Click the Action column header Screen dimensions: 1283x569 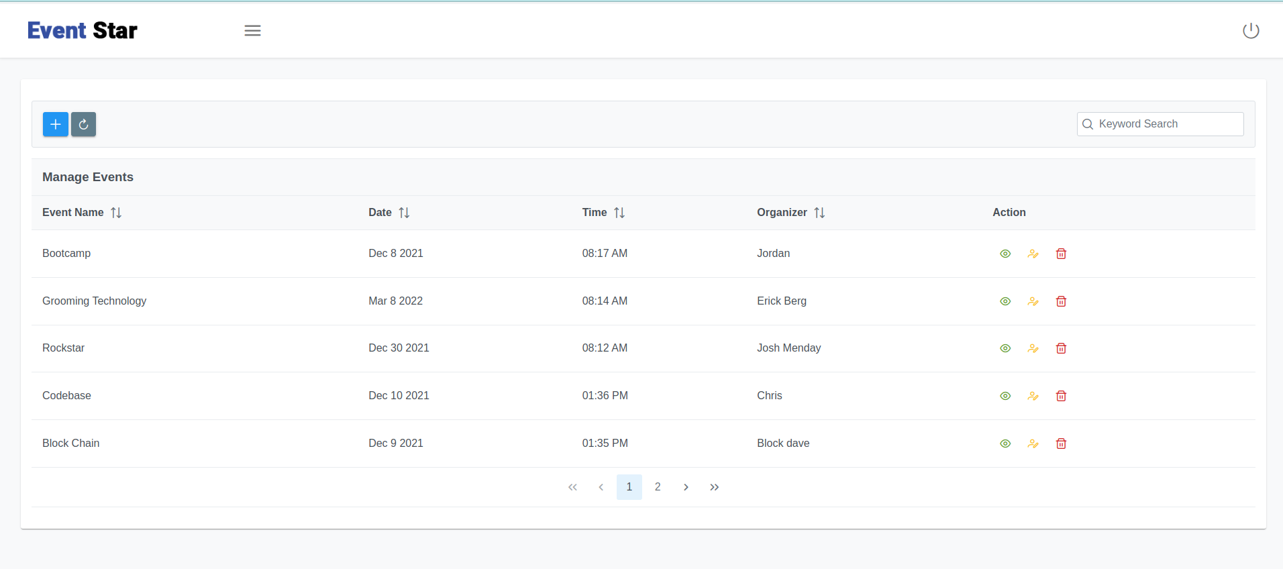coord(1009,213)
